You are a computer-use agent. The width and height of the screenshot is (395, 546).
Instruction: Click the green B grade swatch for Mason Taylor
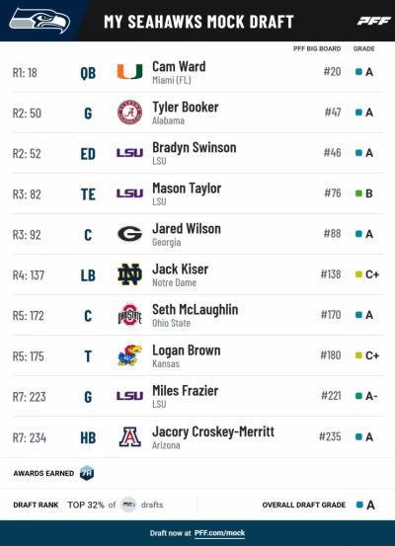point(358,194)
